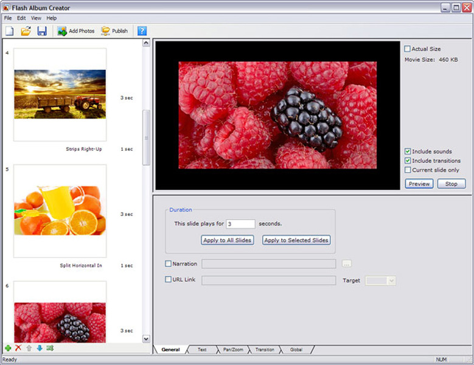Click the shuffle slides icon
474x365 pixels.
50,348
